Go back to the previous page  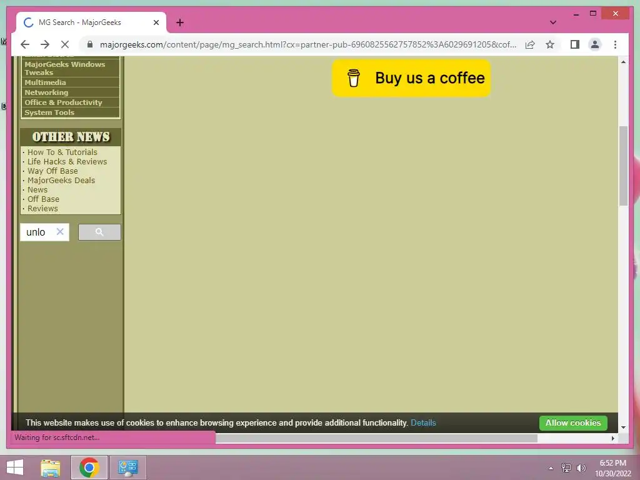[x=25, y=44]
